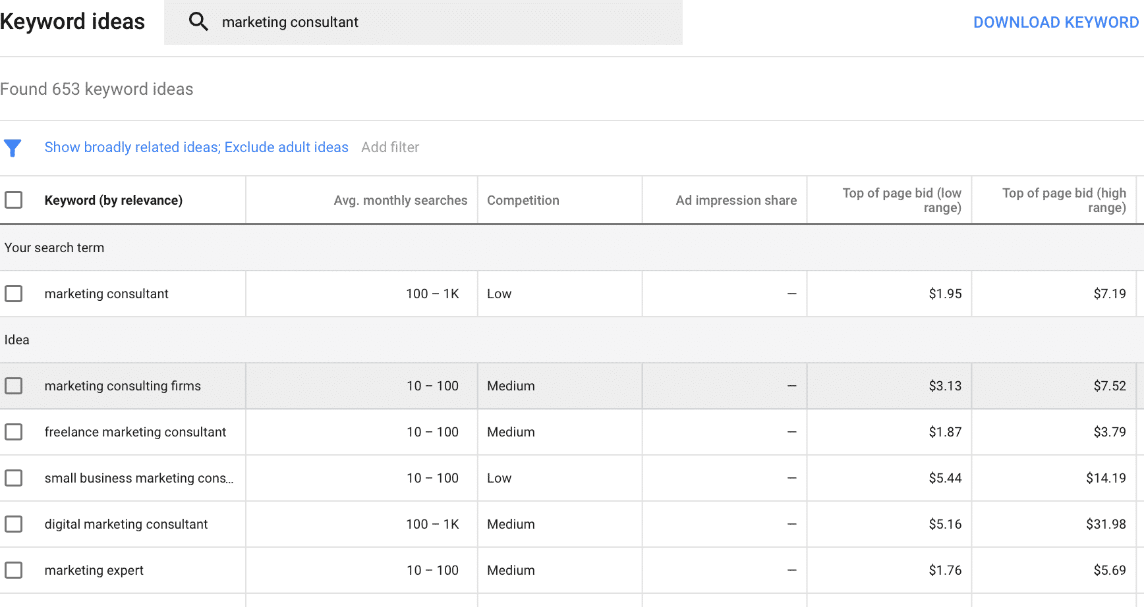Click the search magnifier icon
This screenshot has width=1144, height=607.
(x=198, y=22)
